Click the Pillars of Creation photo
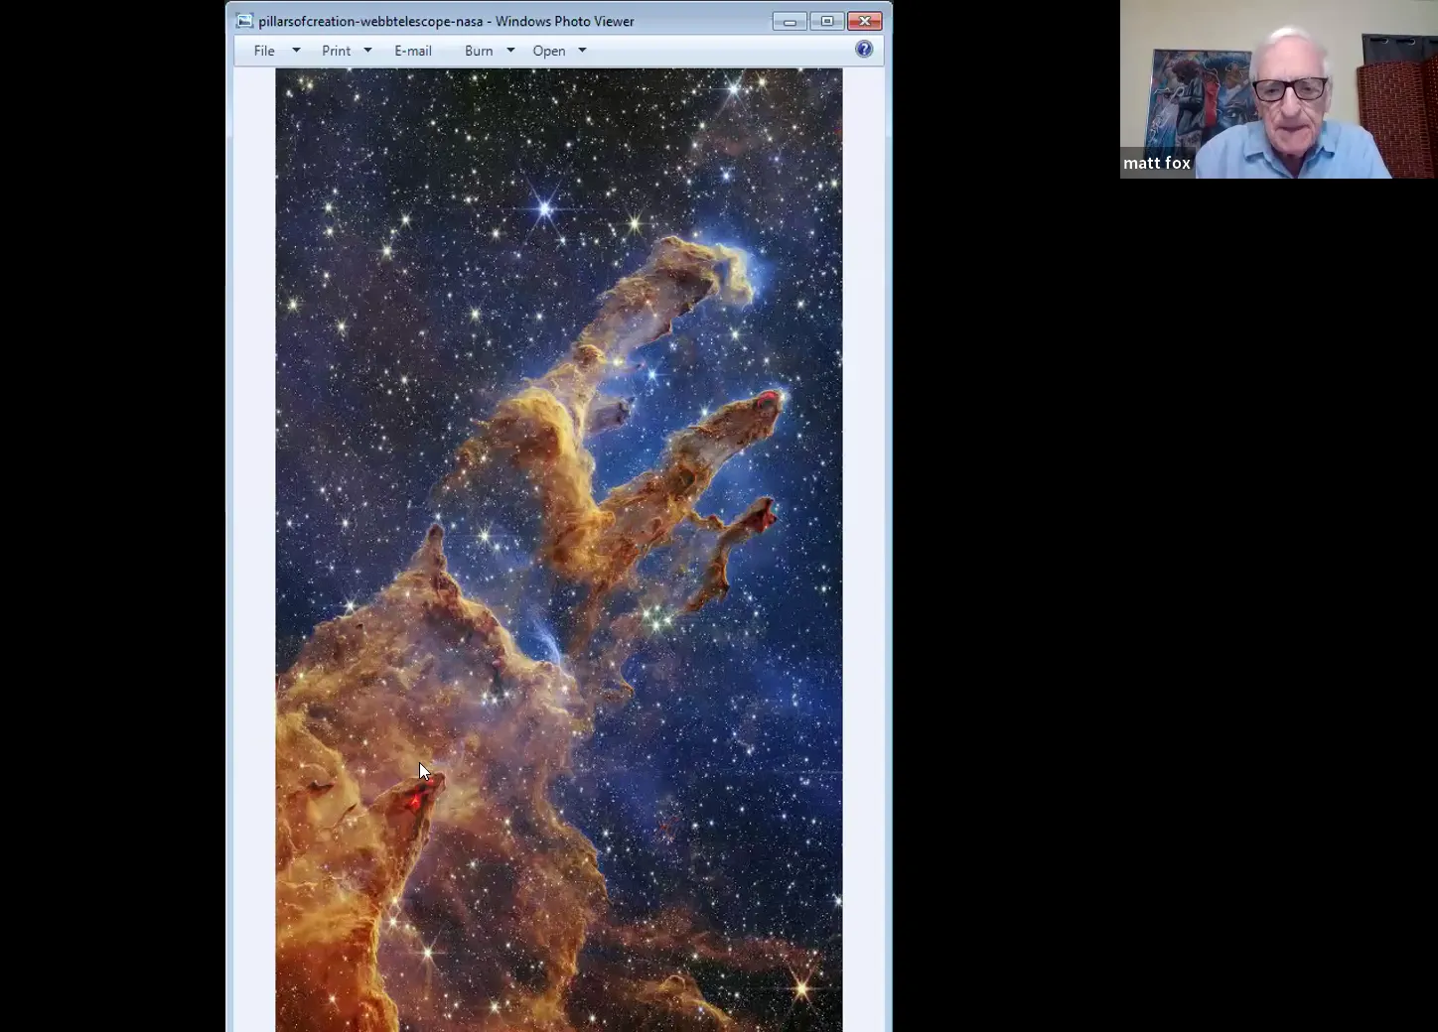The image size is (1438, 1032). tap(559, 550)
